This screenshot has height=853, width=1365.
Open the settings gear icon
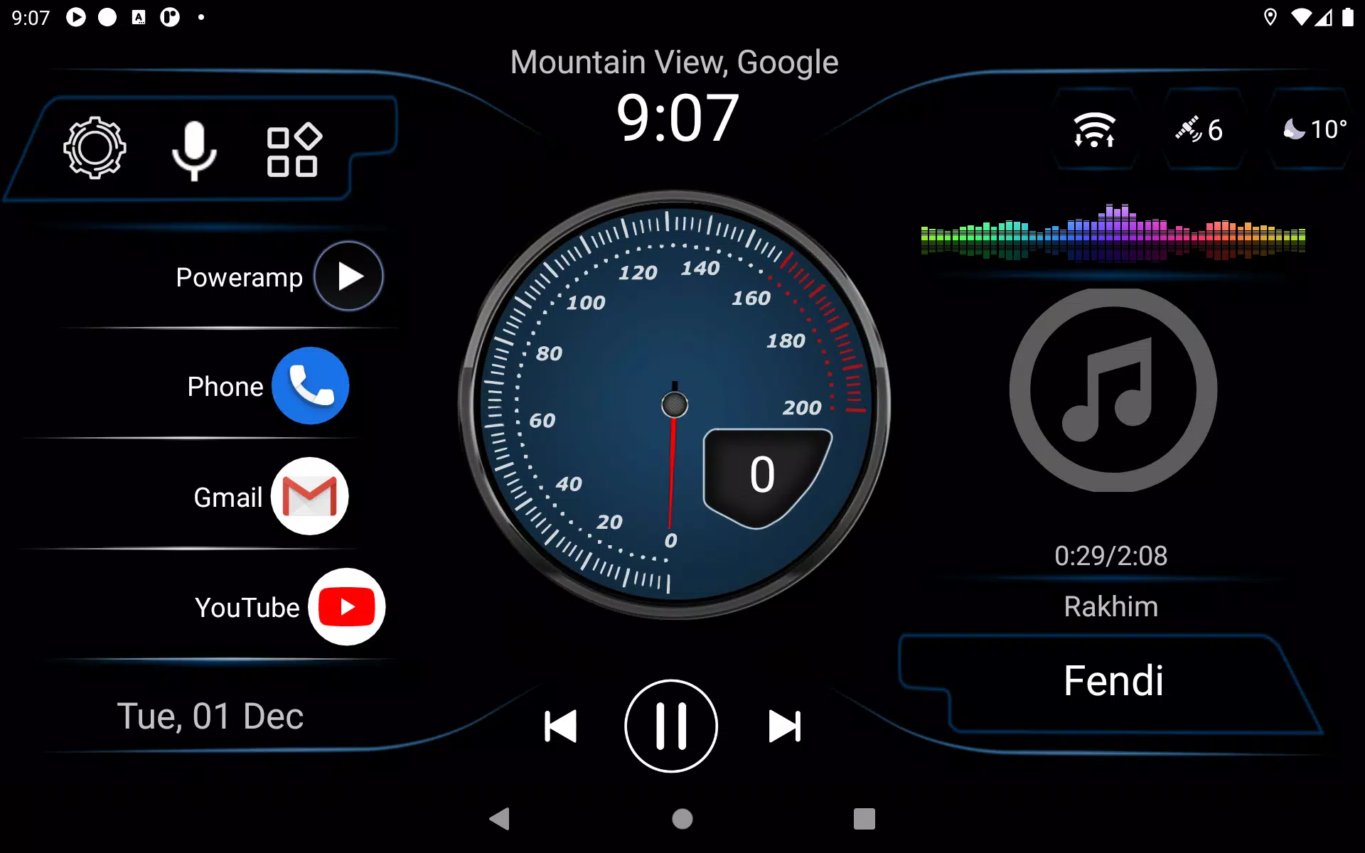click(95, 149)
